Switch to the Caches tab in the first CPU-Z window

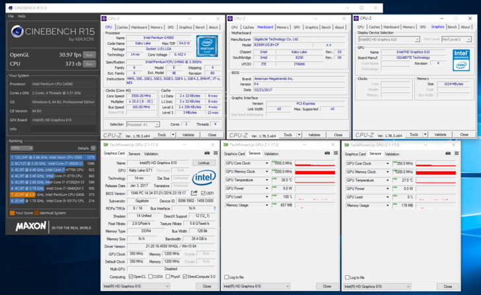point(122,27)
